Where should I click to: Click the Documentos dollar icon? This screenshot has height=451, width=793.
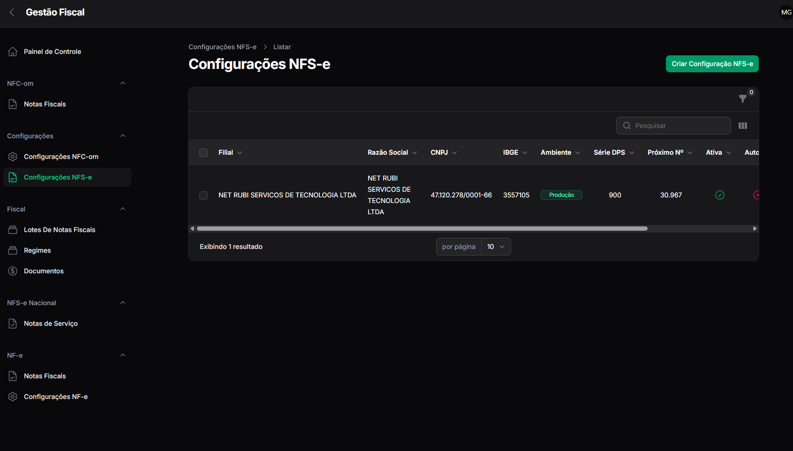pos(13,271)
